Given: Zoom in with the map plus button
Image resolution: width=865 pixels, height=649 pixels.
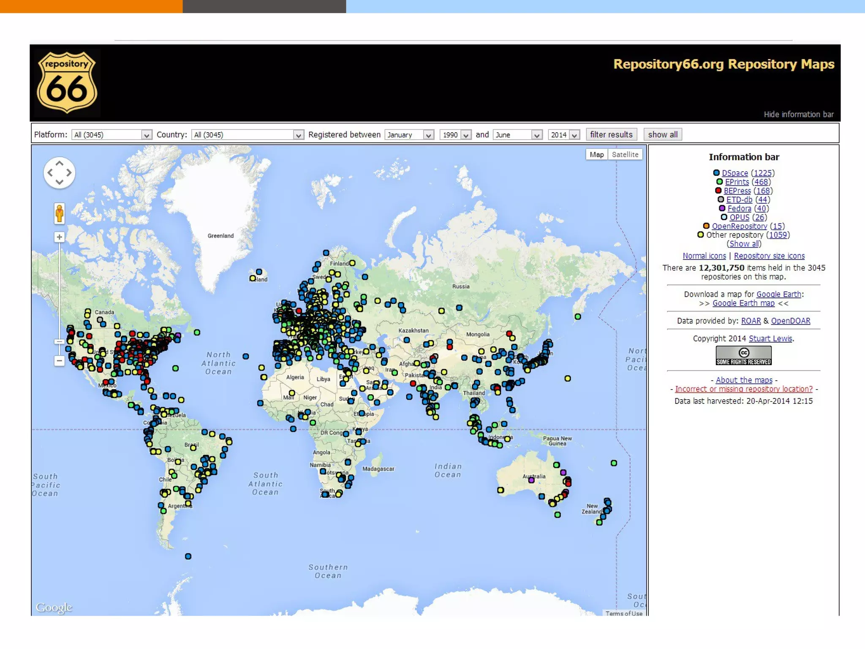Looking at the screenshot, I should coord(60,237).
